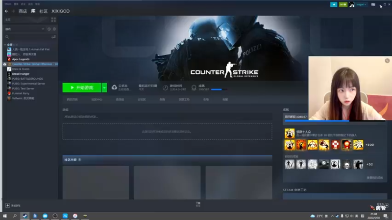Expand the webcam overlay window
Image resolution: width=392 pixels, height=220 pixels.
pos(387,61)
